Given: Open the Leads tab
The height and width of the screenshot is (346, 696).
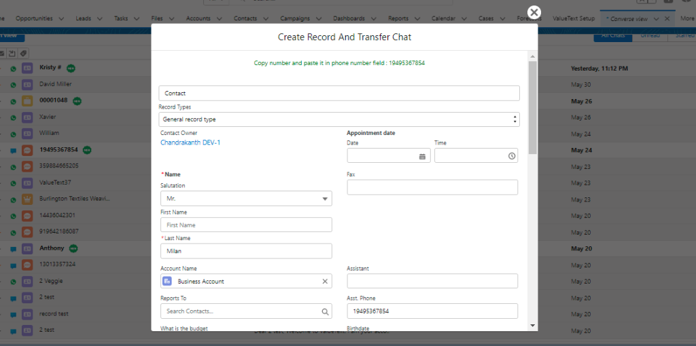Looking at the screenshot, I should coord(84,18).
